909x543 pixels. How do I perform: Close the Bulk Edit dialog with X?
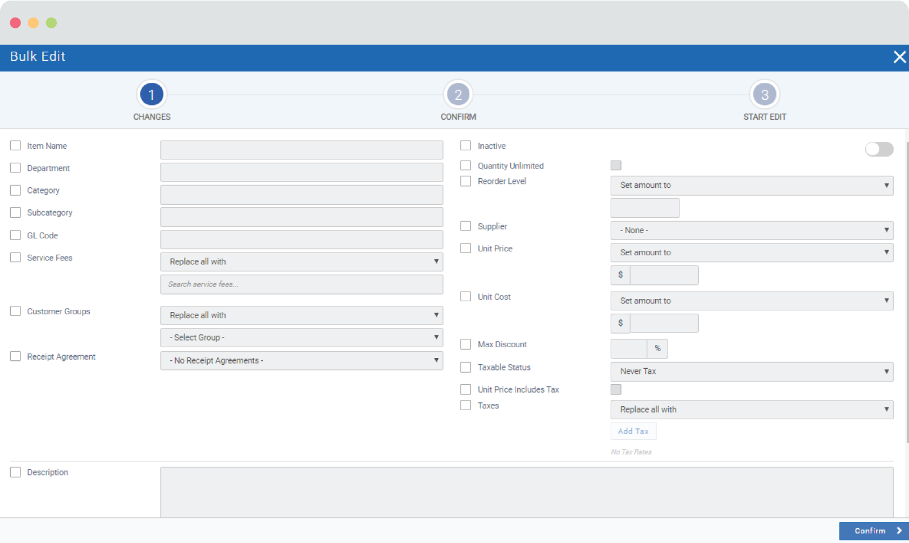click(899, 57)
